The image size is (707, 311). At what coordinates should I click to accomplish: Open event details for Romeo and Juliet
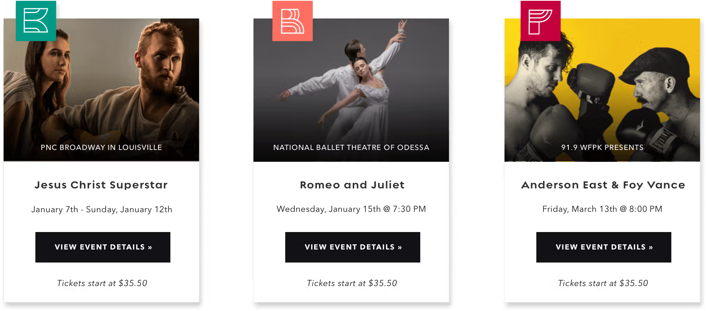click(352, 247)
